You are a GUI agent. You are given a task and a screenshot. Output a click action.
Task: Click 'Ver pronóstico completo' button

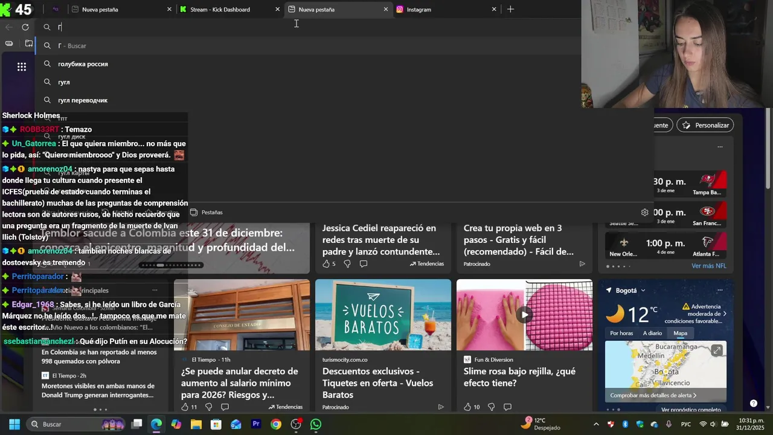tap(691, 410)
